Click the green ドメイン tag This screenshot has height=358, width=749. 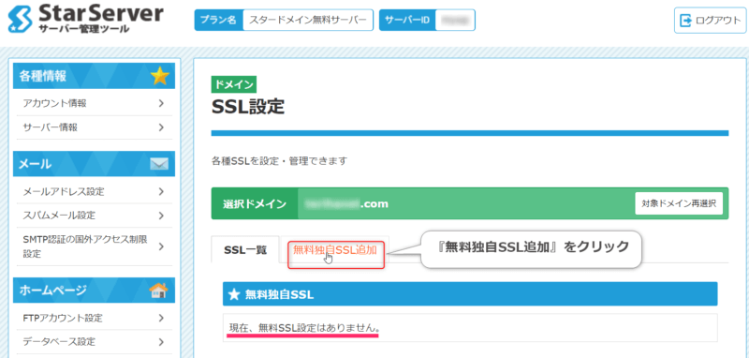[234, 84]
